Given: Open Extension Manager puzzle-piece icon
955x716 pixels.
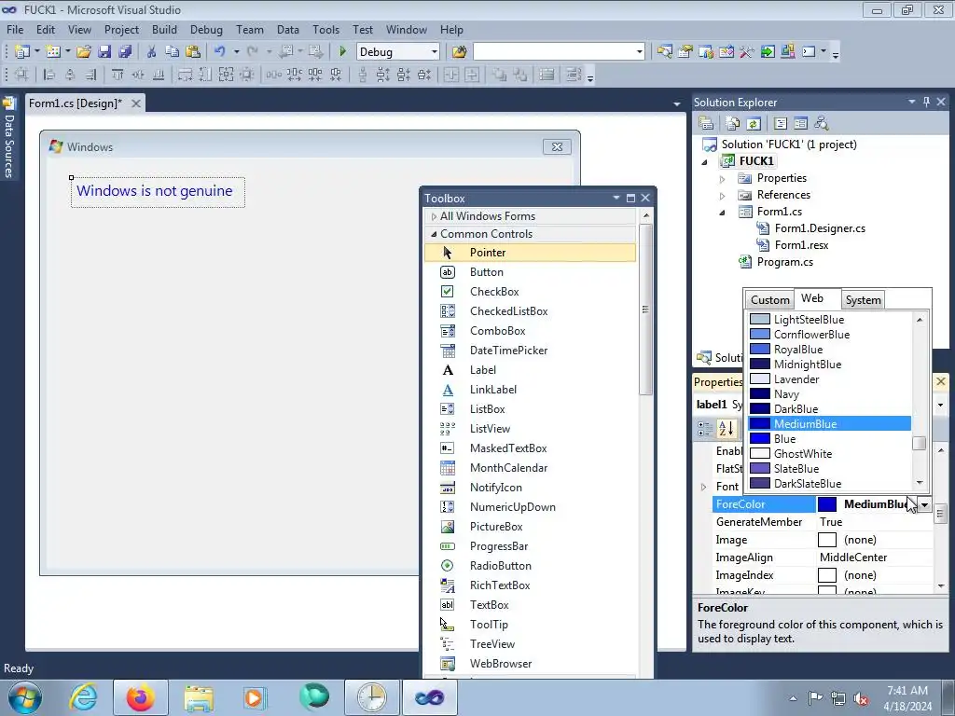Looking at the screenshot, I should pos(787,52).
